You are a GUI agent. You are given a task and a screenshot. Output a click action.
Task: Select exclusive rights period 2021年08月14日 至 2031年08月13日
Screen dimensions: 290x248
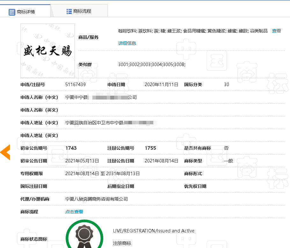pos(103,174)
